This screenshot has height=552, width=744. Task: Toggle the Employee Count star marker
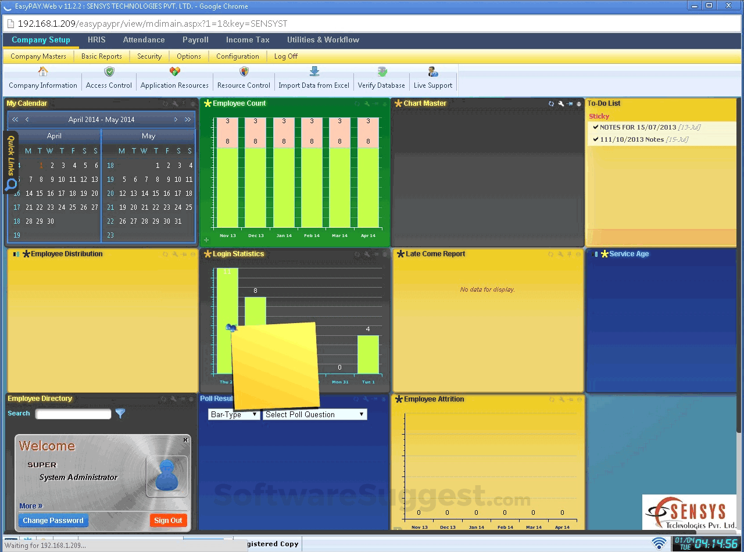[x=208, y=104]
